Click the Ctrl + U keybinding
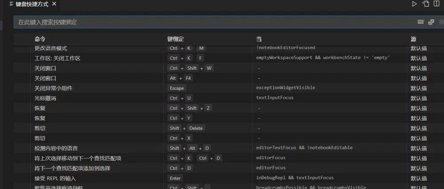The width and height of the screenshot is (444, 189). point(180,98)
